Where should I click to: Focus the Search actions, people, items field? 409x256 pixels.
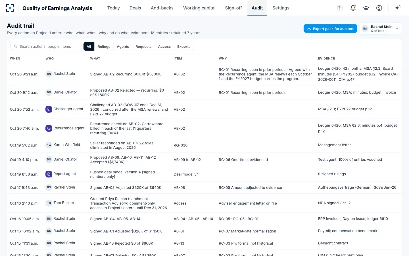pyautogui.click(x=46, y=46)
